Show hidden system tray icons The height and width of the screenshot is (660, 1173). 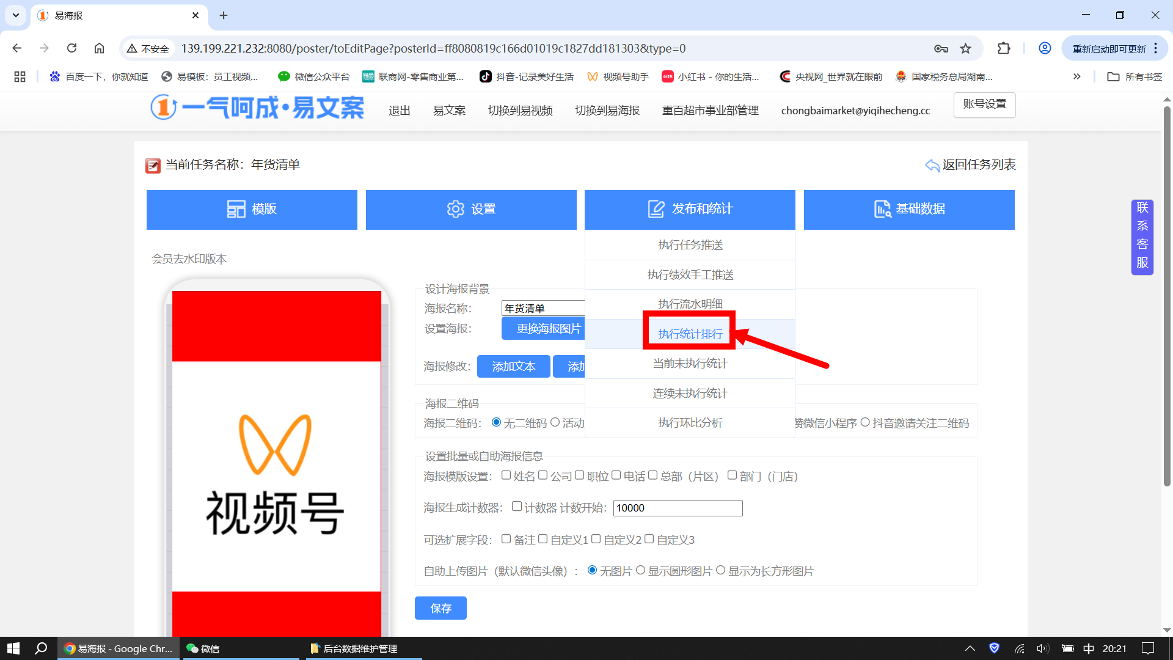970,648
